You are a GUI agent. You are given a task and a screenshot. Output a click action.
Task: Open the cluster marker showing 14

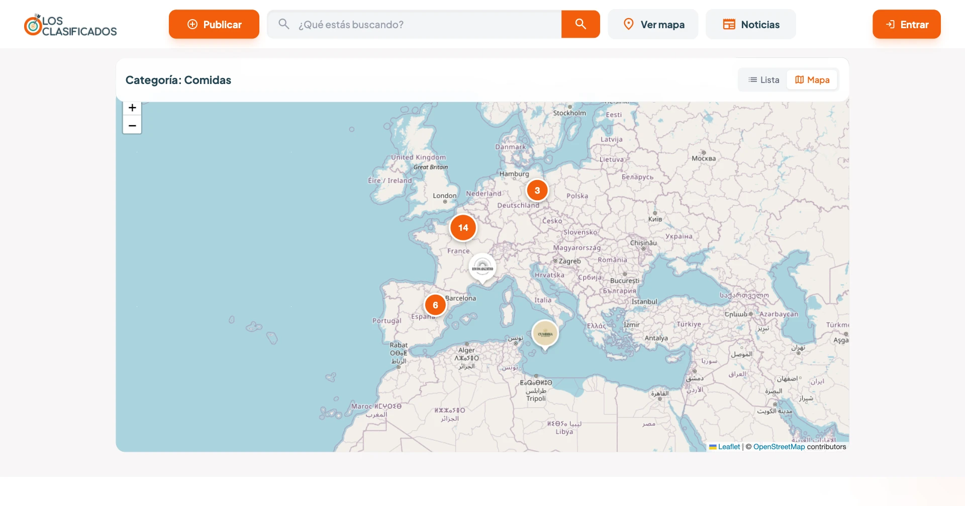click(463, 227)
